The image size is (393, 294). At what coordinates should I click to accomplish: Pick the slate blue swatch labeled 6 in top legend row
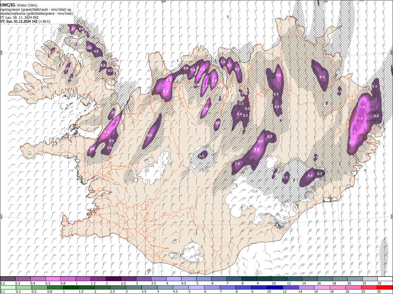pyautogui.click(x=219, y=279)
